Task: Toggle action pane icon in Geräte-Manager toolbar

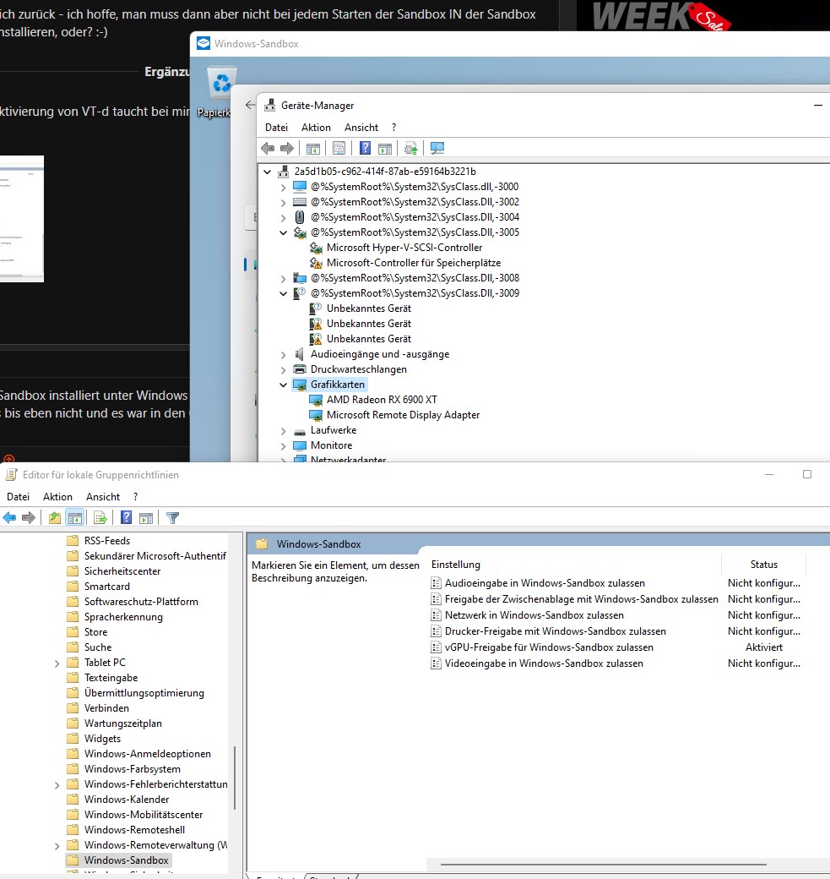Action: [x=385, y=149]
